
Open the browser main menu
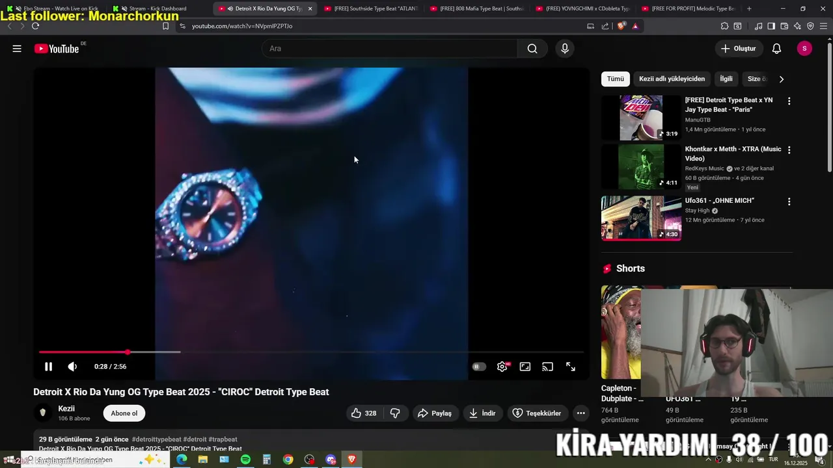pos(823,26)
